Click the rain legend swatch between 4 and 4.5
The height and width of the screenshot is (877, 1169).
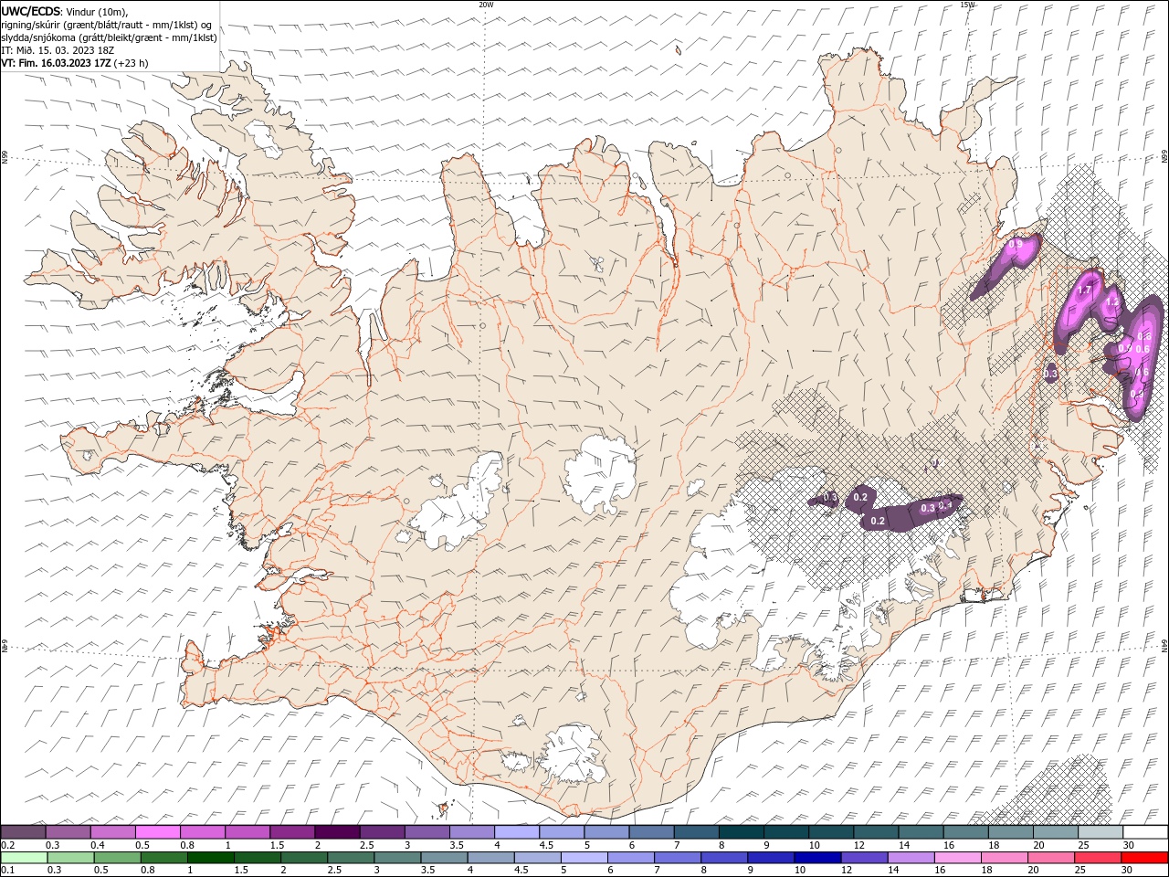coord(490,858)
